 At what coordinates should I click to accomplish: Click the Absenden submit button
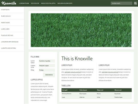tap(49, 75)
